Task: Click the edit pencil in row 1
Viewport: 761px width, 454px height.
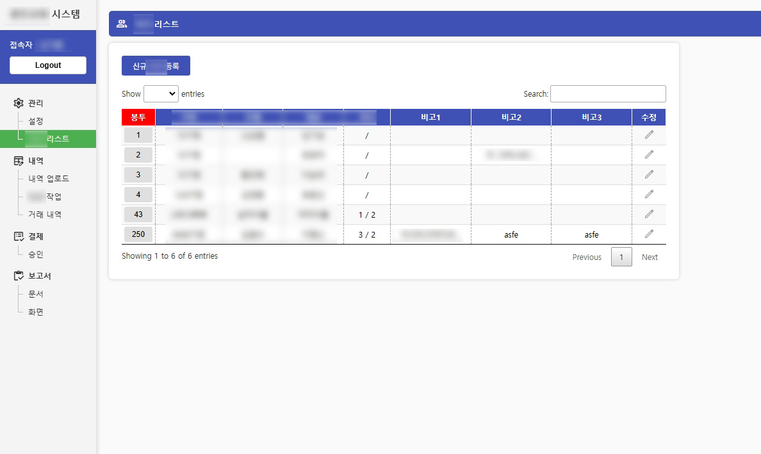Action: [x=649, y=135]
